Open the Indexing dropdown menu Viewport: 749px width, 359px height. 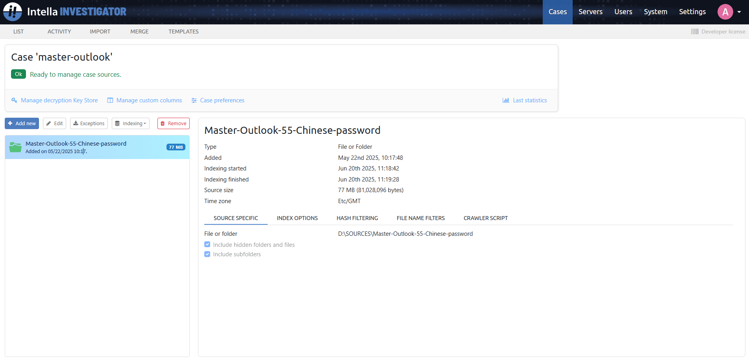point(130,123)
